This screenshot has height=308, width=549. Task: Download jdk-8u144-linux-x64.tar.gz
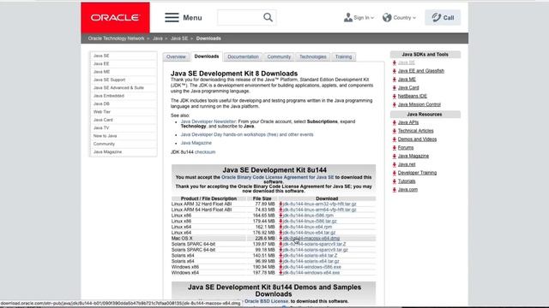(x=309, y=233)
